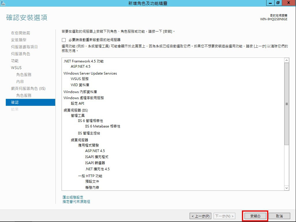Maximize the wizard window
This screenshot has height=222, width=296.
278,3
